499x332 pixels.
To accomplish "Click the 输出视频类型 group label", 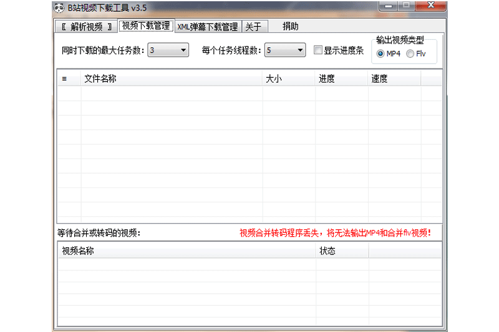I will [x=400, y=40].
